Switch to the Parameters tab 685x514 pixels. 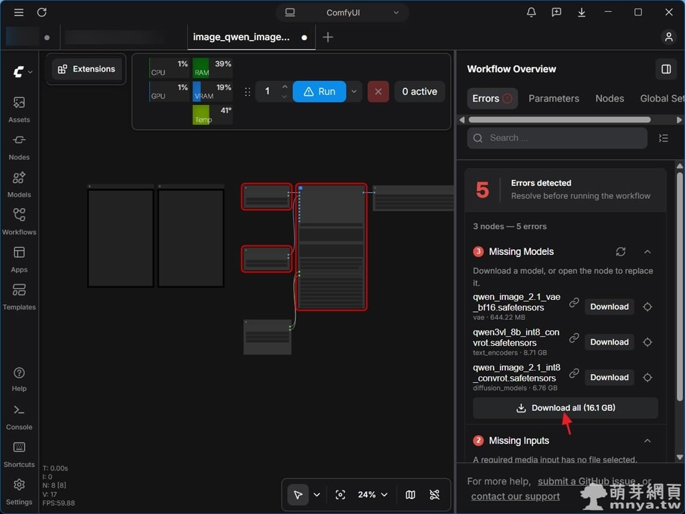[553, 98]
